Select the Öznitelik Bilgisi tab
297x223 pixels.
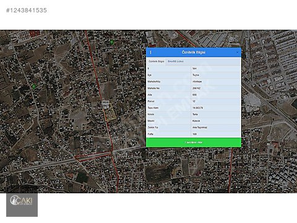pos(157,61)
